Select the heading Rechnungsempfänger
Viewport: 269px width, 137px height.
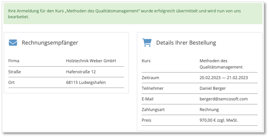click(x=50, y=43)
